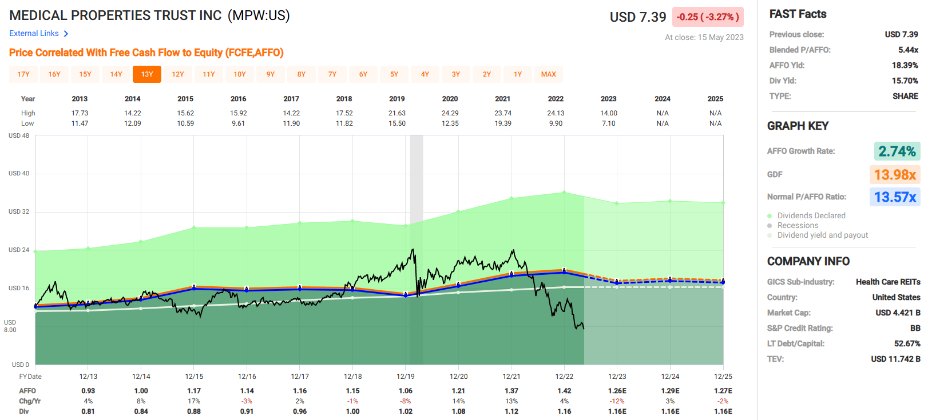Toggle Dividends Declared legend item
The width and height of the screenshot is (928, 420).
click(x=811, y=215)
